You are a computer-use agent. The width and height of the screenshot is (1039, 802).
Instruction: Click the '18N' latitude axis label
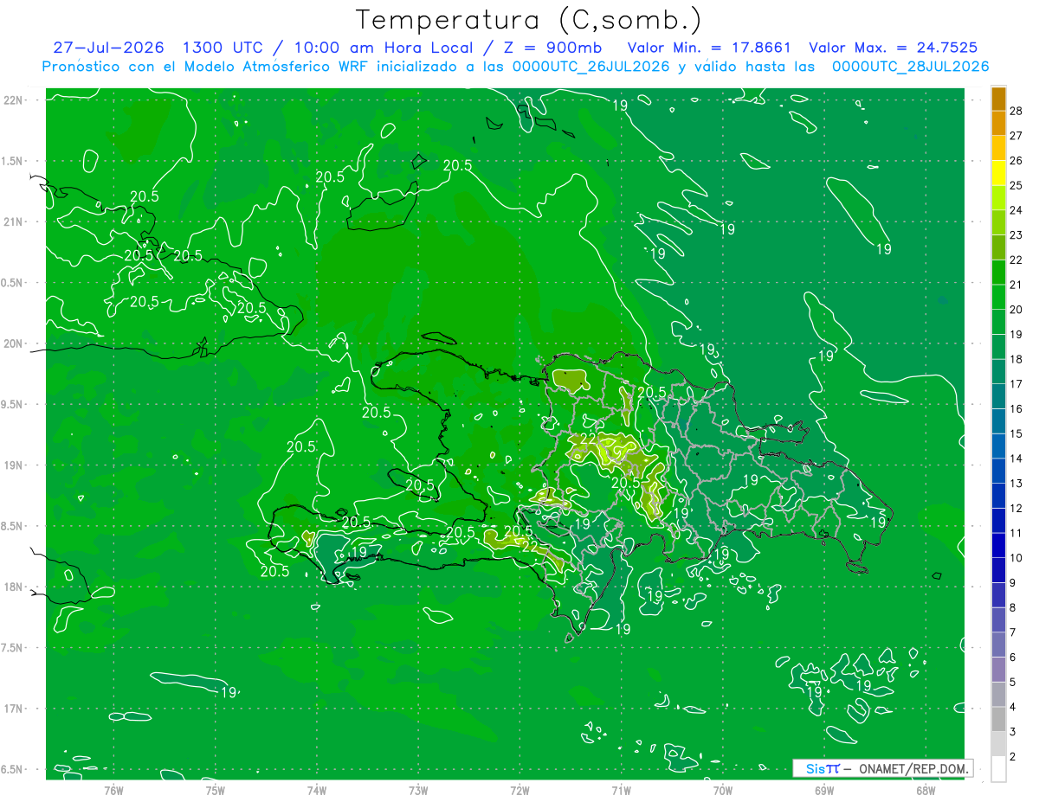(15, 587)
